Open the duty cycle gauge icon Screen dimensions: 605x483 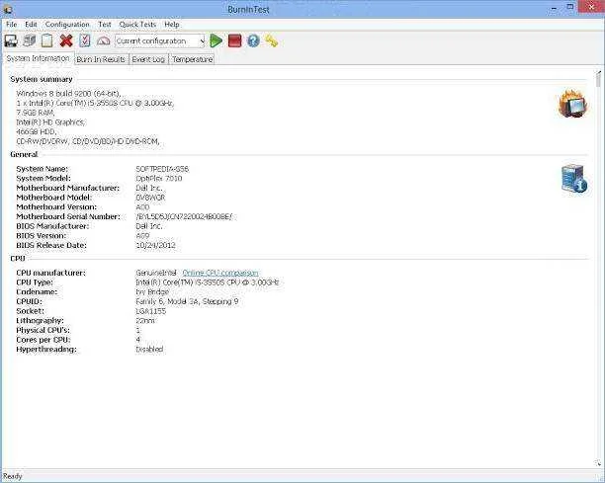(x=104, y=40)
